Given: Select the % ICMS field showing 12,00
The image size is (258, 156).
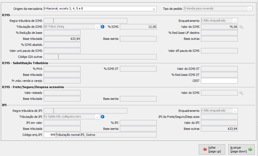Looking at the screenshot, I should (x=138, y=27).
